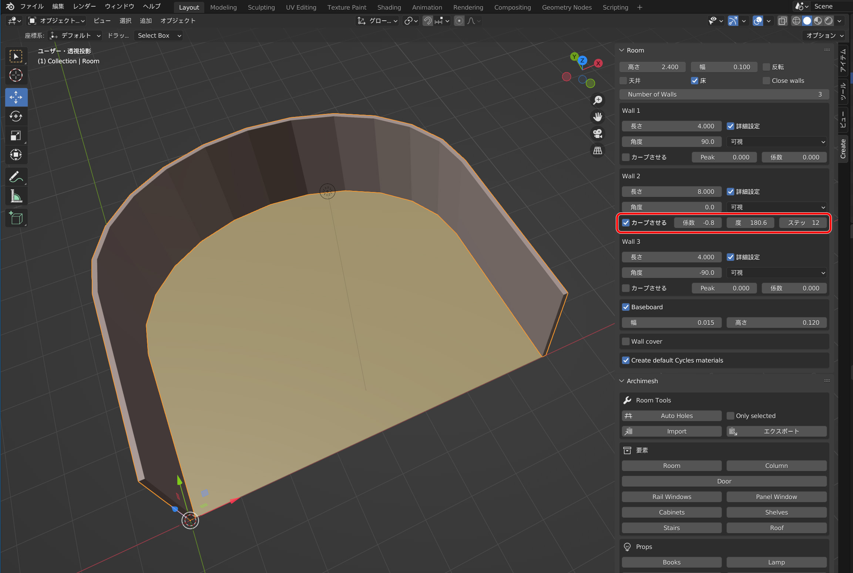Switch to the Sculpting workspace tab

[x=261, y=7]
